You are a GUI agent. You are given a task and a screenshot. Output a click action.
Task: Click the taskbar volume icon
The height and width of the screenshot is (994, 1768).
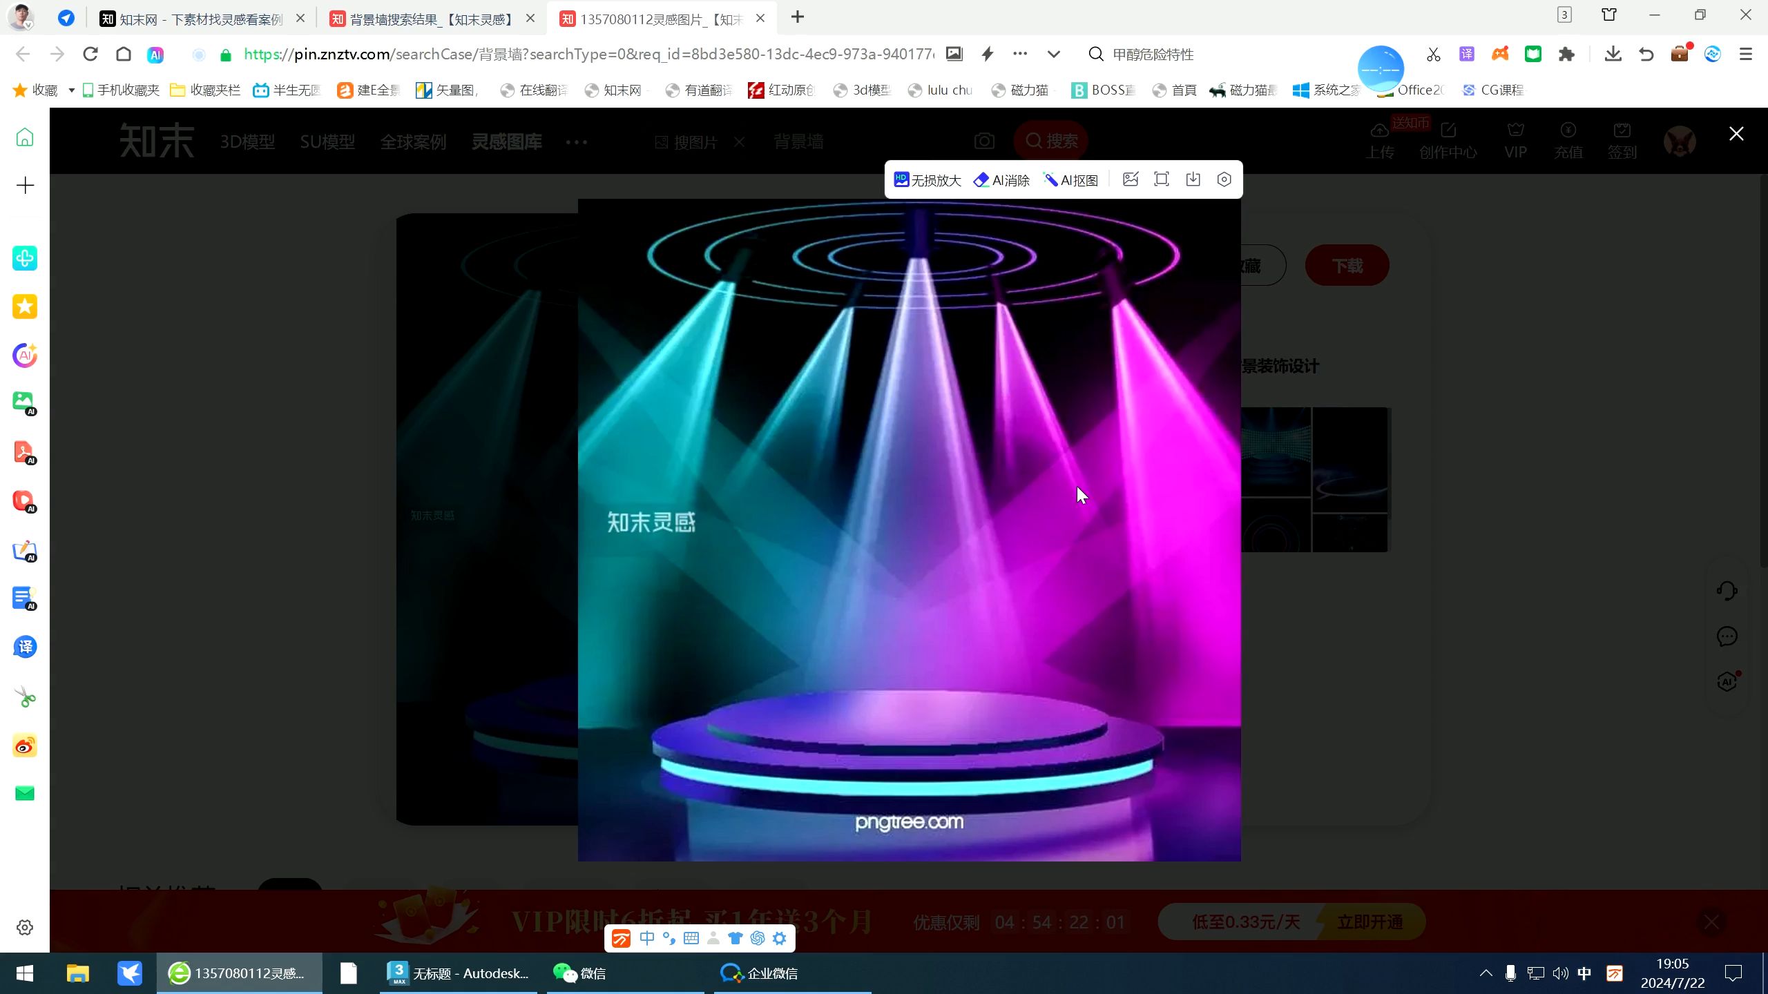(1560, 973)
